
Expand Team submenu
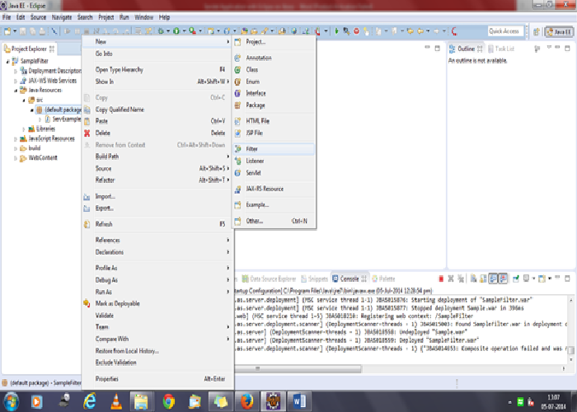pyautogui.click(x=157, y=327)
